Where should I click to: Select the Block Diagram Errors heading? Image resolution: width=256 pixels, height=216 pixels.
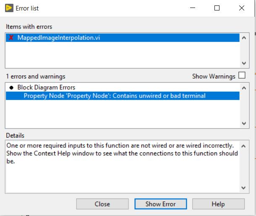tap(46, 87)
